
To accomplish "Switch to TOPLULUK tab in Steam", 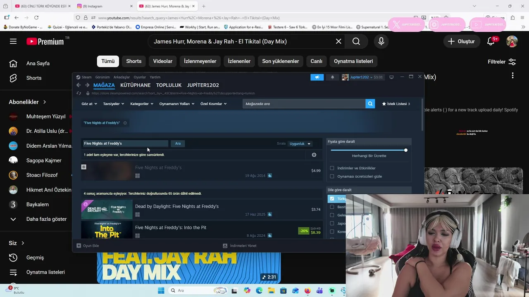I will tap(169, 85).
